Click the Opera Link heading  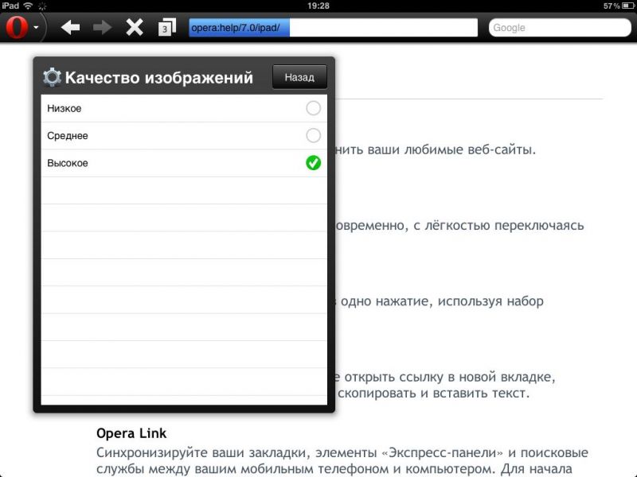point(131,433)
